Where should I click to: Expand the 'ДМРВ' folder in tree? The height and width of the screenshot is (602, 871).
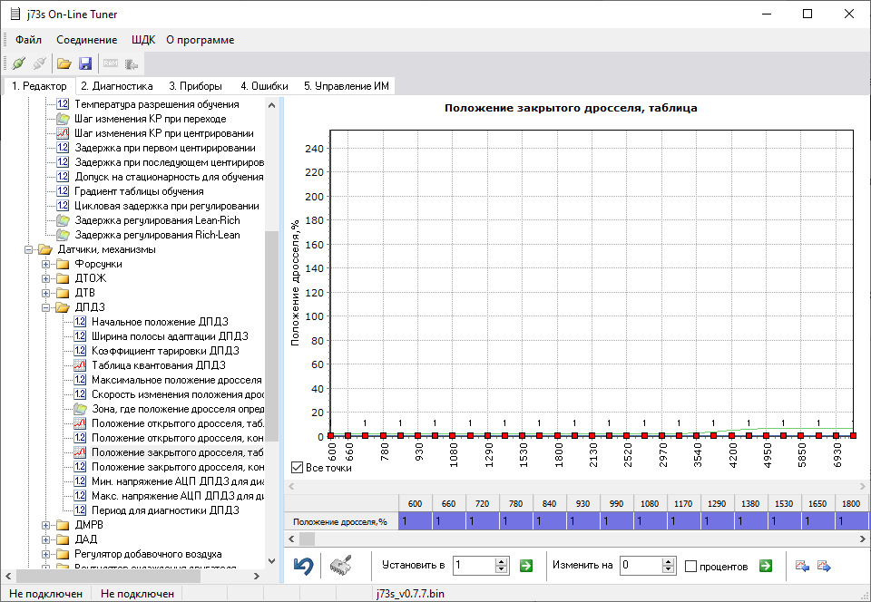click(46, 525)
